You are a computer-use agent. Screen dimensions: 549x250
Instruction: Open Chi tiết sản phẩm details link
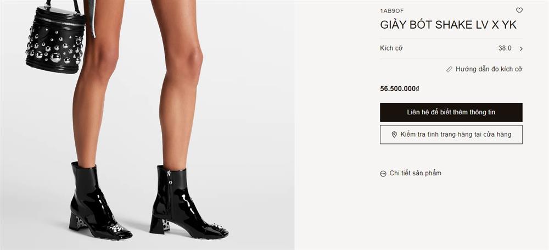point(415,173)
